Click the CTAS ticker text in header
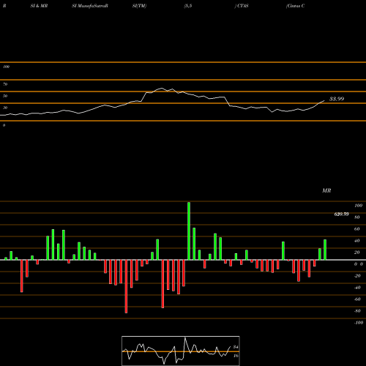 tap(243, 6)
